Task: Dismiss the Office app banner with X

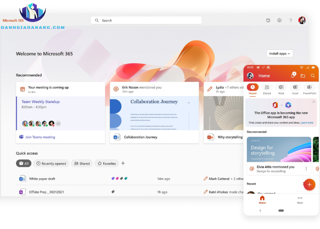Action: click(x=314, y=102)
